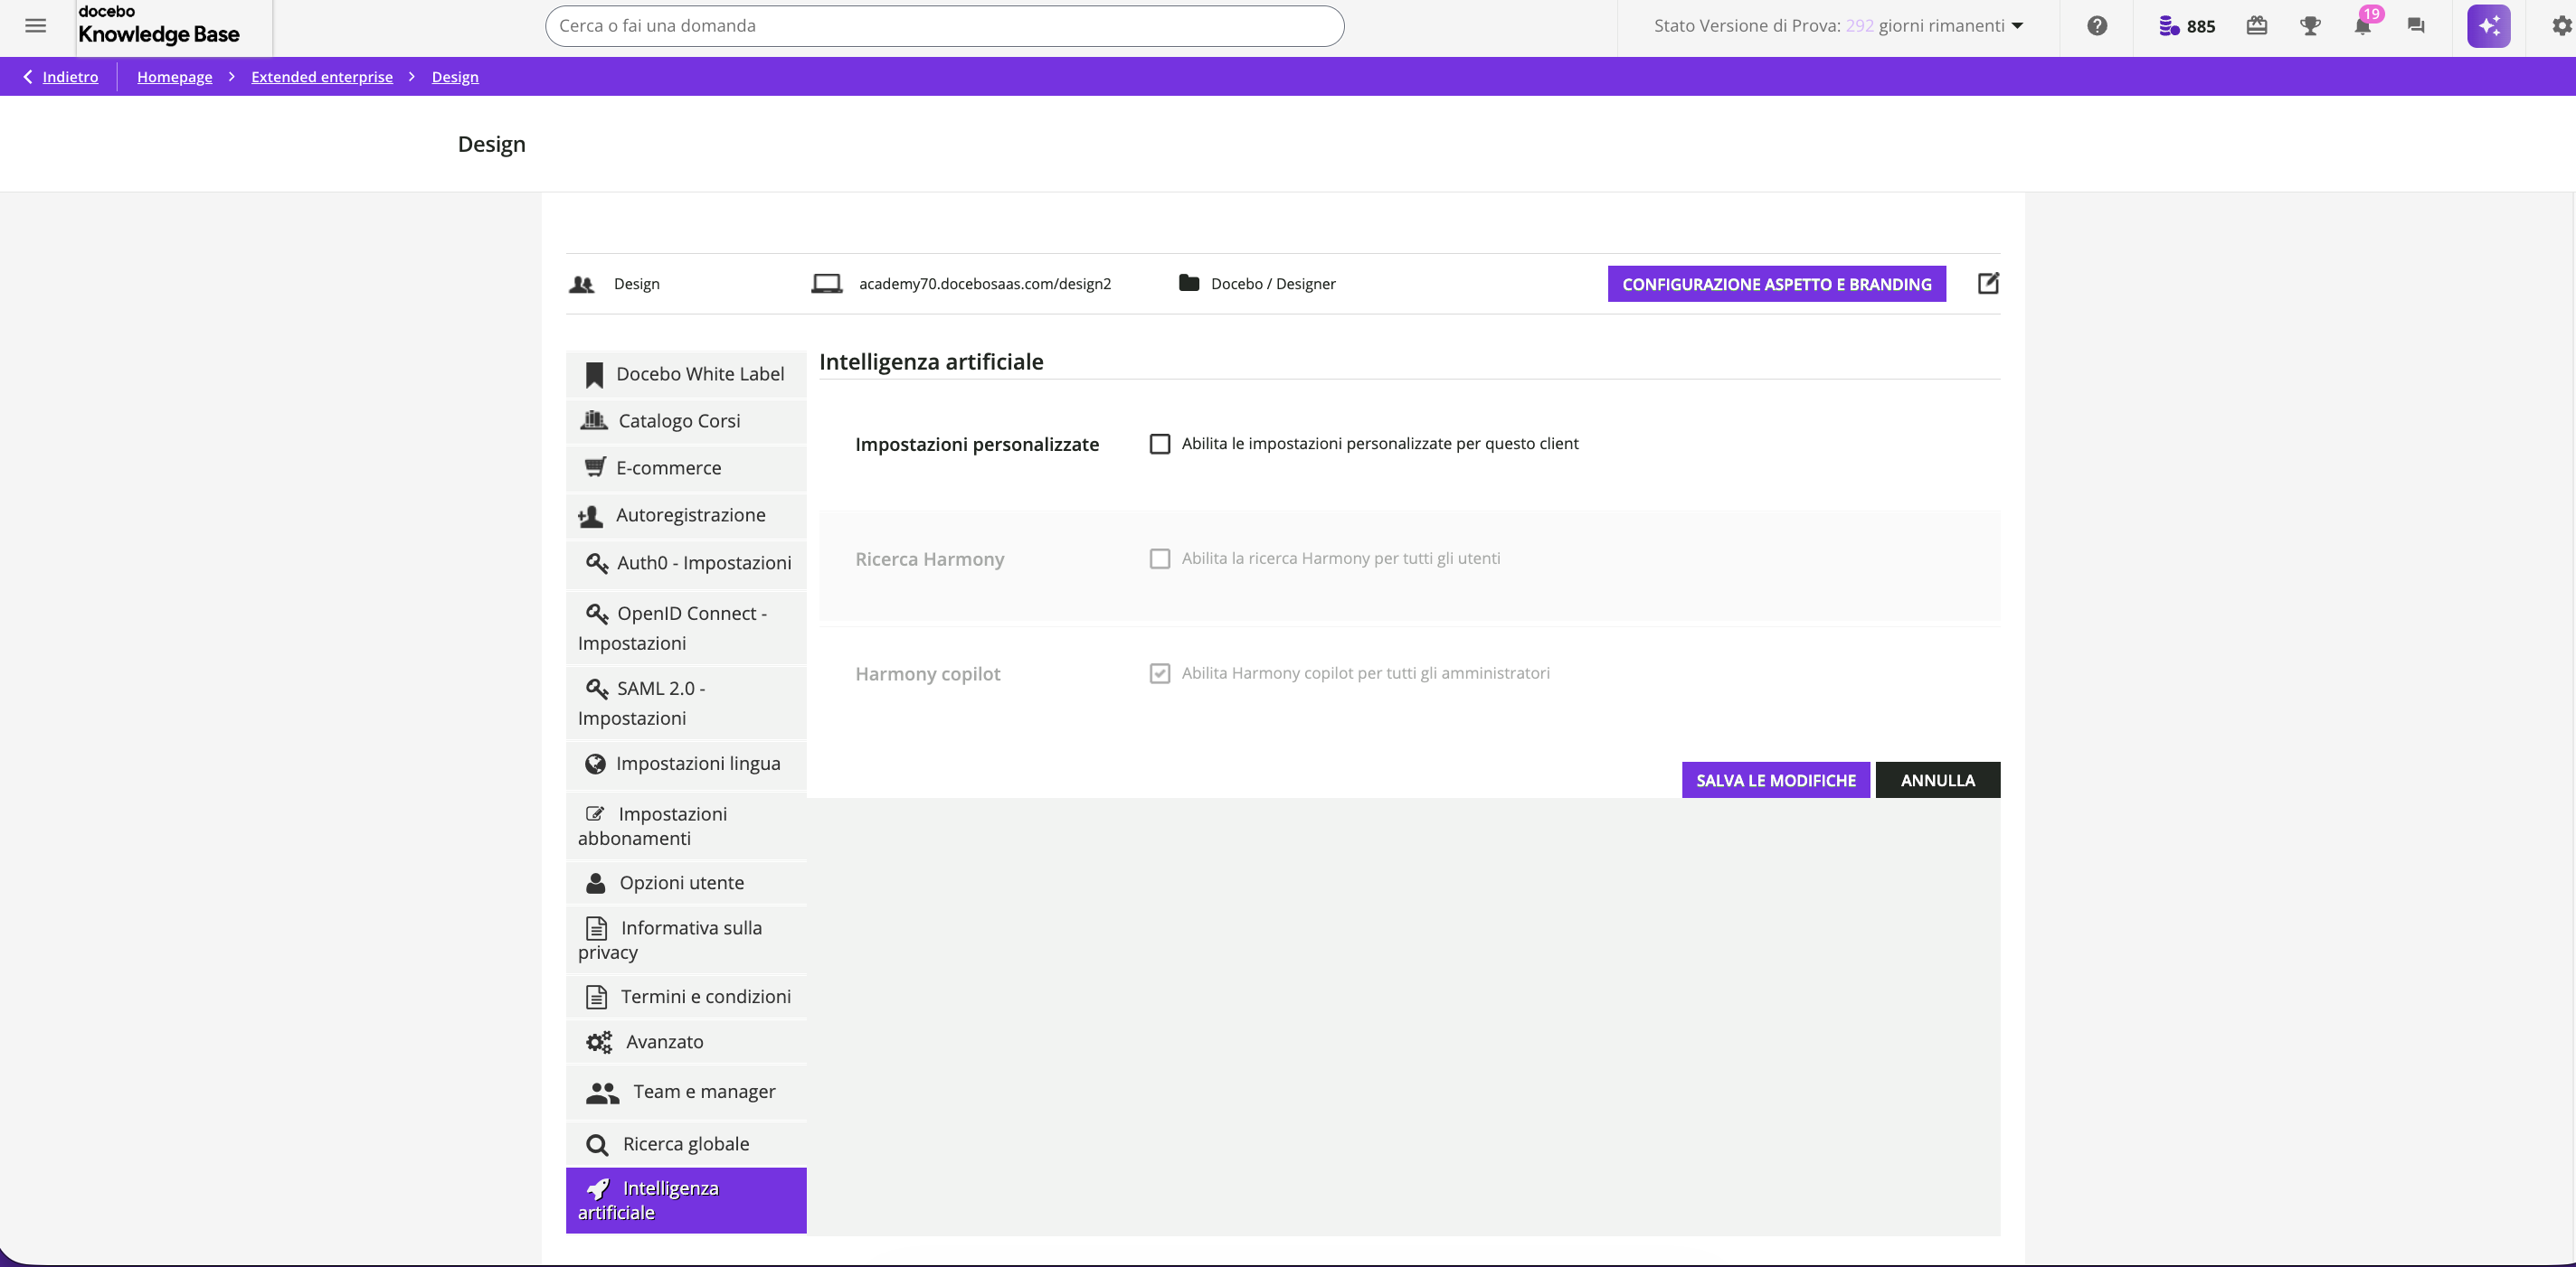Select the Docebo White Label tab
The width and height of the screenshot is (2576, 1267).
(686, 374)
